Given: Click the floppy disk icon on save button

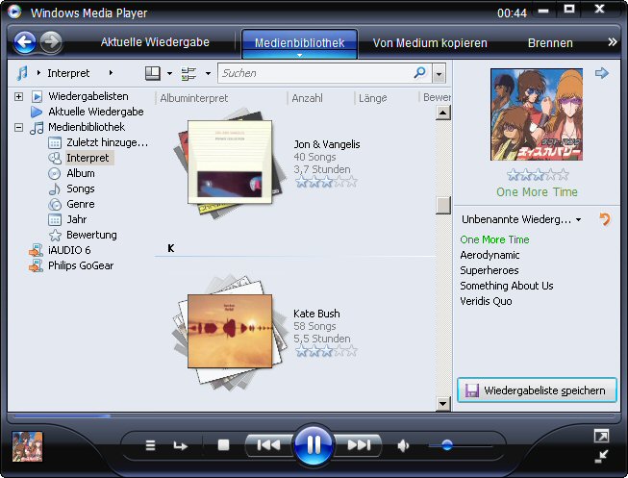Looking at the screenshot, I should point(472,390).
